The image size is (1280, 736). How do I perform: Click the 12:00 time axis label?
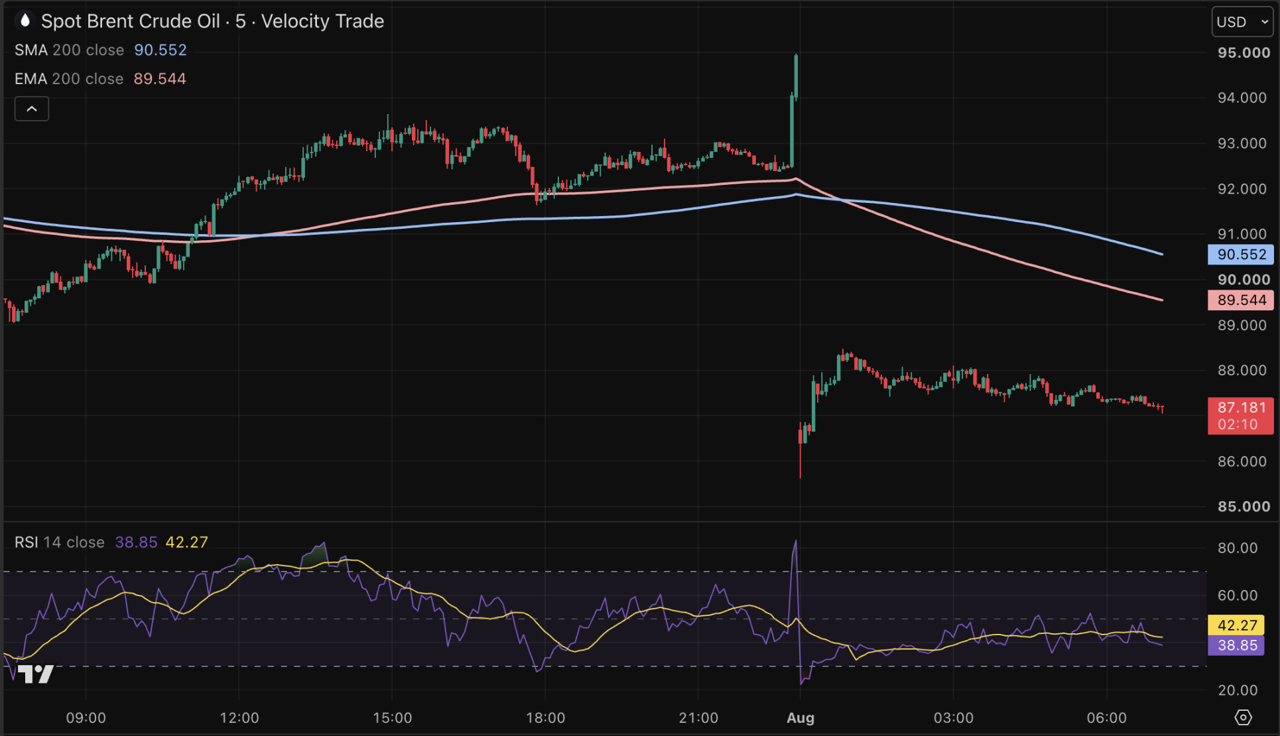239,718
